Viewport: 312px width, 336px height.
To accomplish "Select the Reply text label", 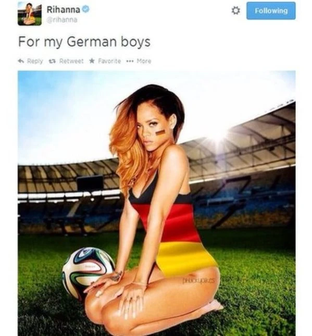I will 35,61.
